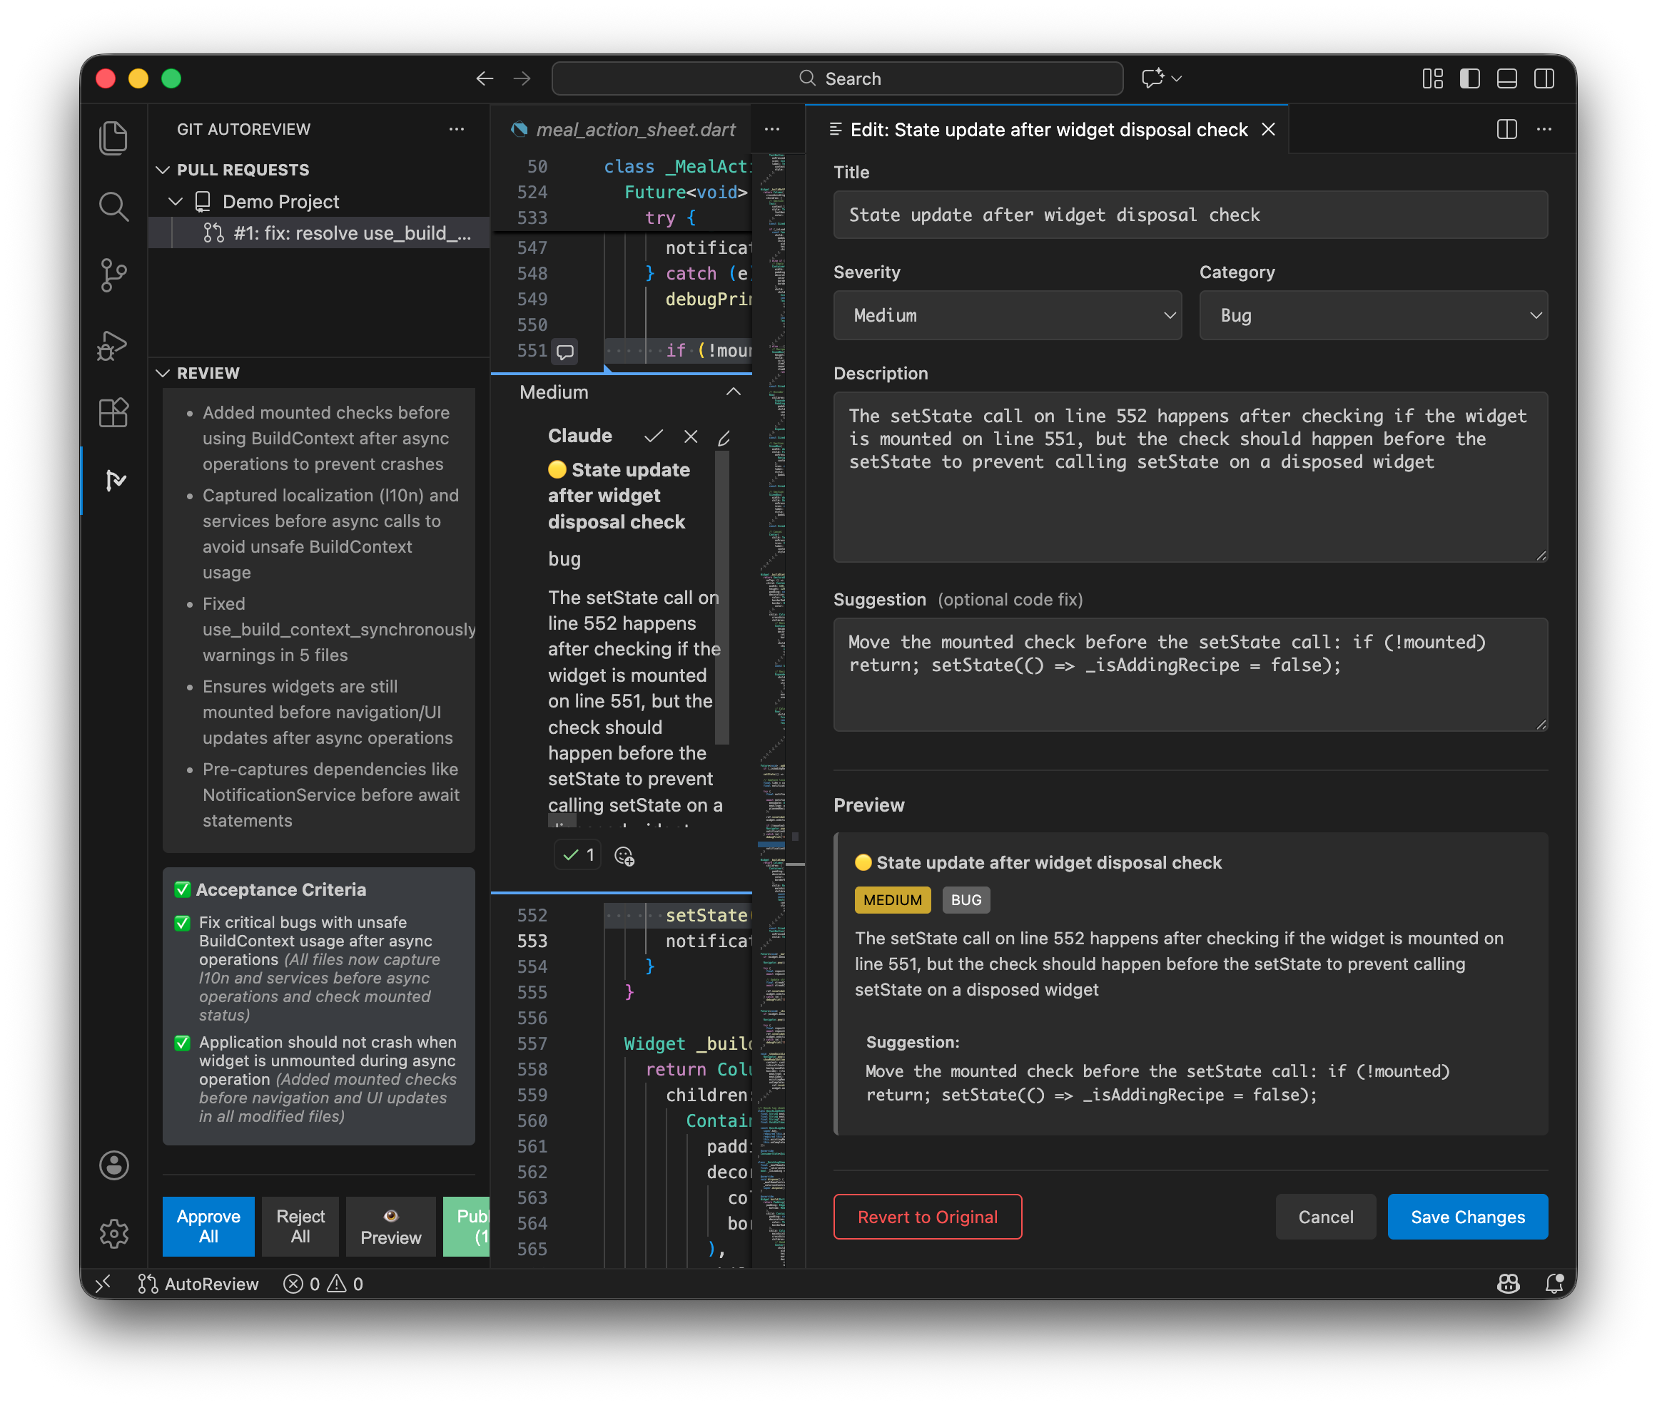The image size is (1657, 1405).
Task: Open the Severity dropdown showing Medium
Action: [1007, 315]
